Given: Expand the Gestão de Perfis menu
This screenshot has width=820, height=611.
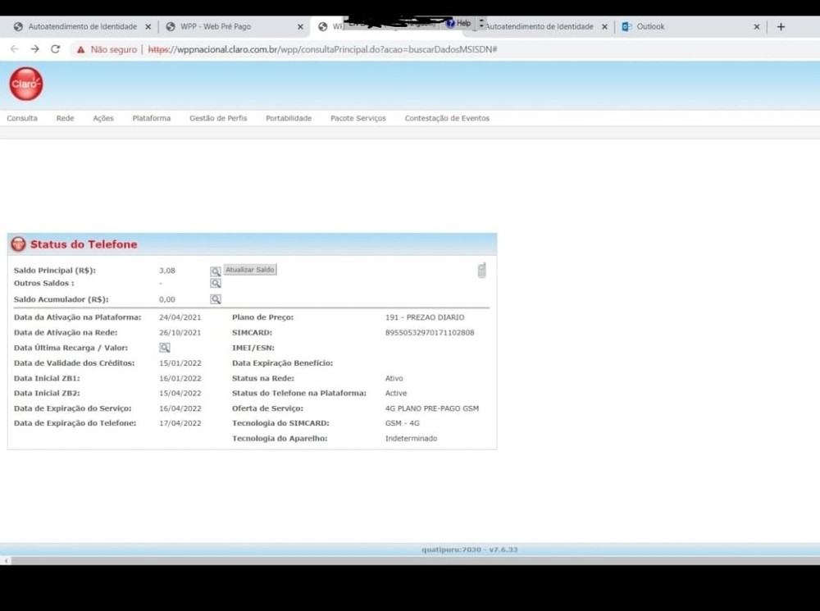Looking at the screenshot, I should tap(218, 118).
